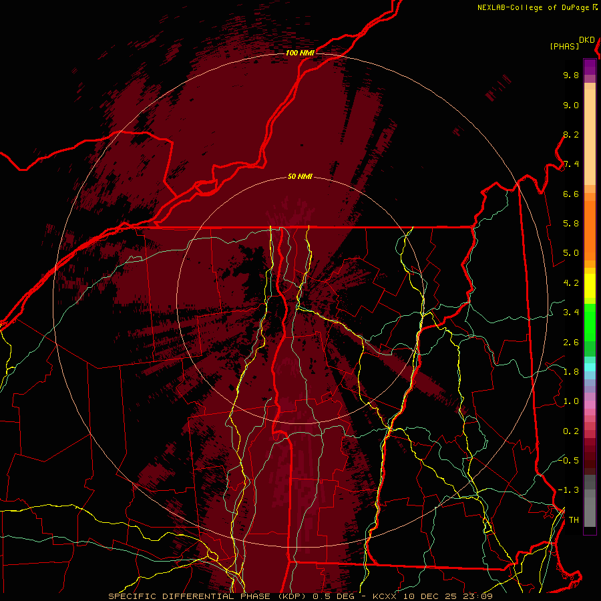
Task: Click the 6.6 value on the color scale
Action: click(x=571, y=194)
